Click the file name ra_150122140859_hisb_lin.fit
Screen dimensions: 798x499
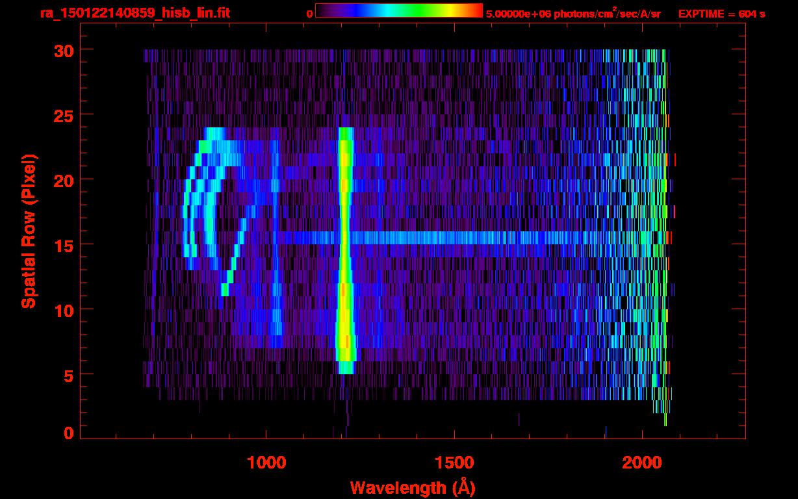[x=135, y=13]
